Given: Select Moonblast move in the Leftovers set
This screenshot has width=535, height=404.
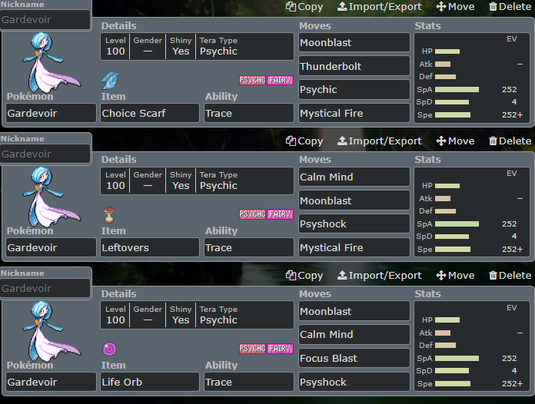Looking at the screenshot, I should click(x=354, y=200).
